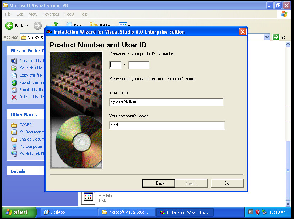Open the CODER folder link
Viewport: 294px width, 219px height.
click(26, 125)
